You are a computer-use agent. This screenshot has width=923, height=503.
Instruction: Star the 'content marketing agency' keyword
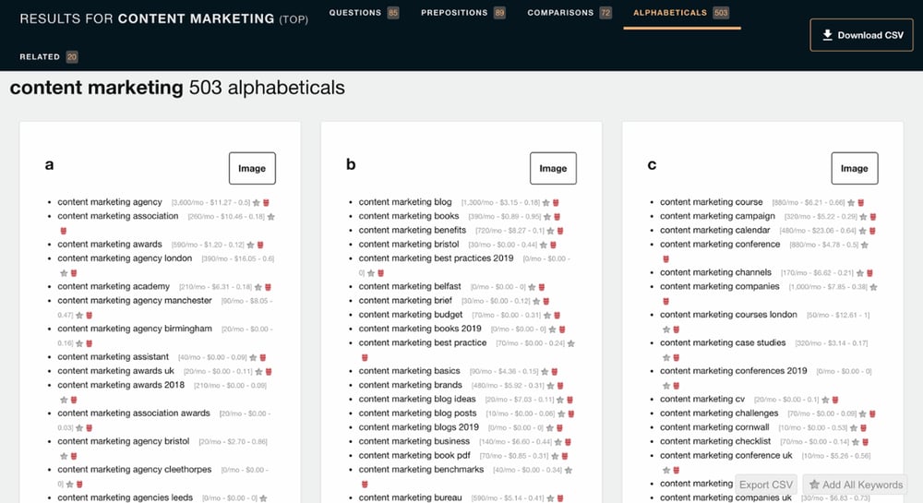click(x=257, y=202)
